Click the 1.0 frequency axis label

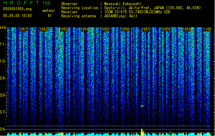3,61
